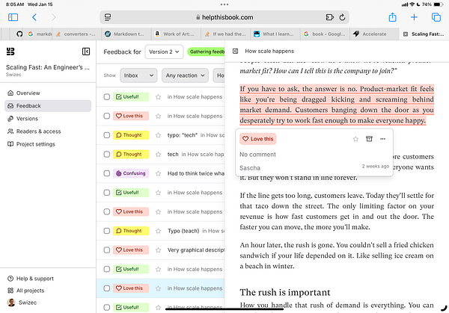Click the Confusing reaction tag

(x=131, y=173)
